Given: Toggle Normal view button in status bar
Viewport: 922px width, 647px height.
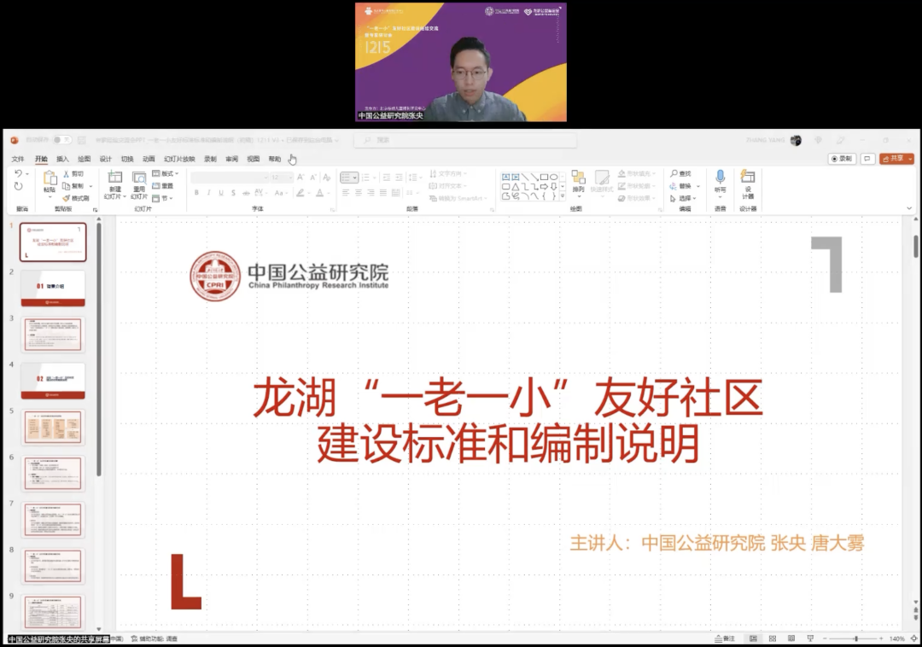Looking at the screenshot, I should click(753, 638).
